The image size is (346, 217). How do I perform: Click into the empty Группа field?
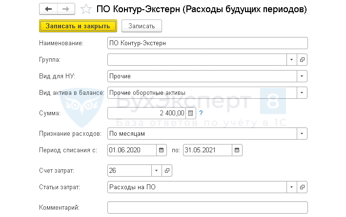197,60
